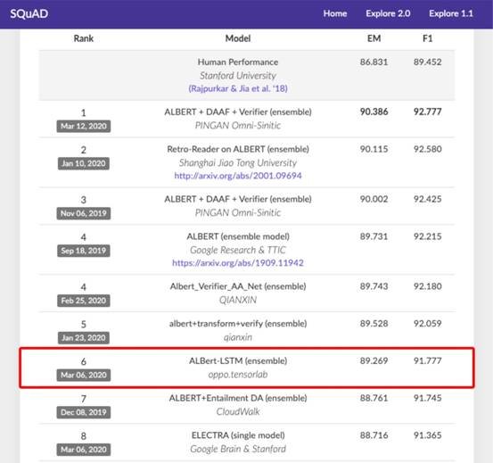Select albert+transform+verify (ensemble) model name
The height and width of the screenshot is (463, 493).
point(238,324)
